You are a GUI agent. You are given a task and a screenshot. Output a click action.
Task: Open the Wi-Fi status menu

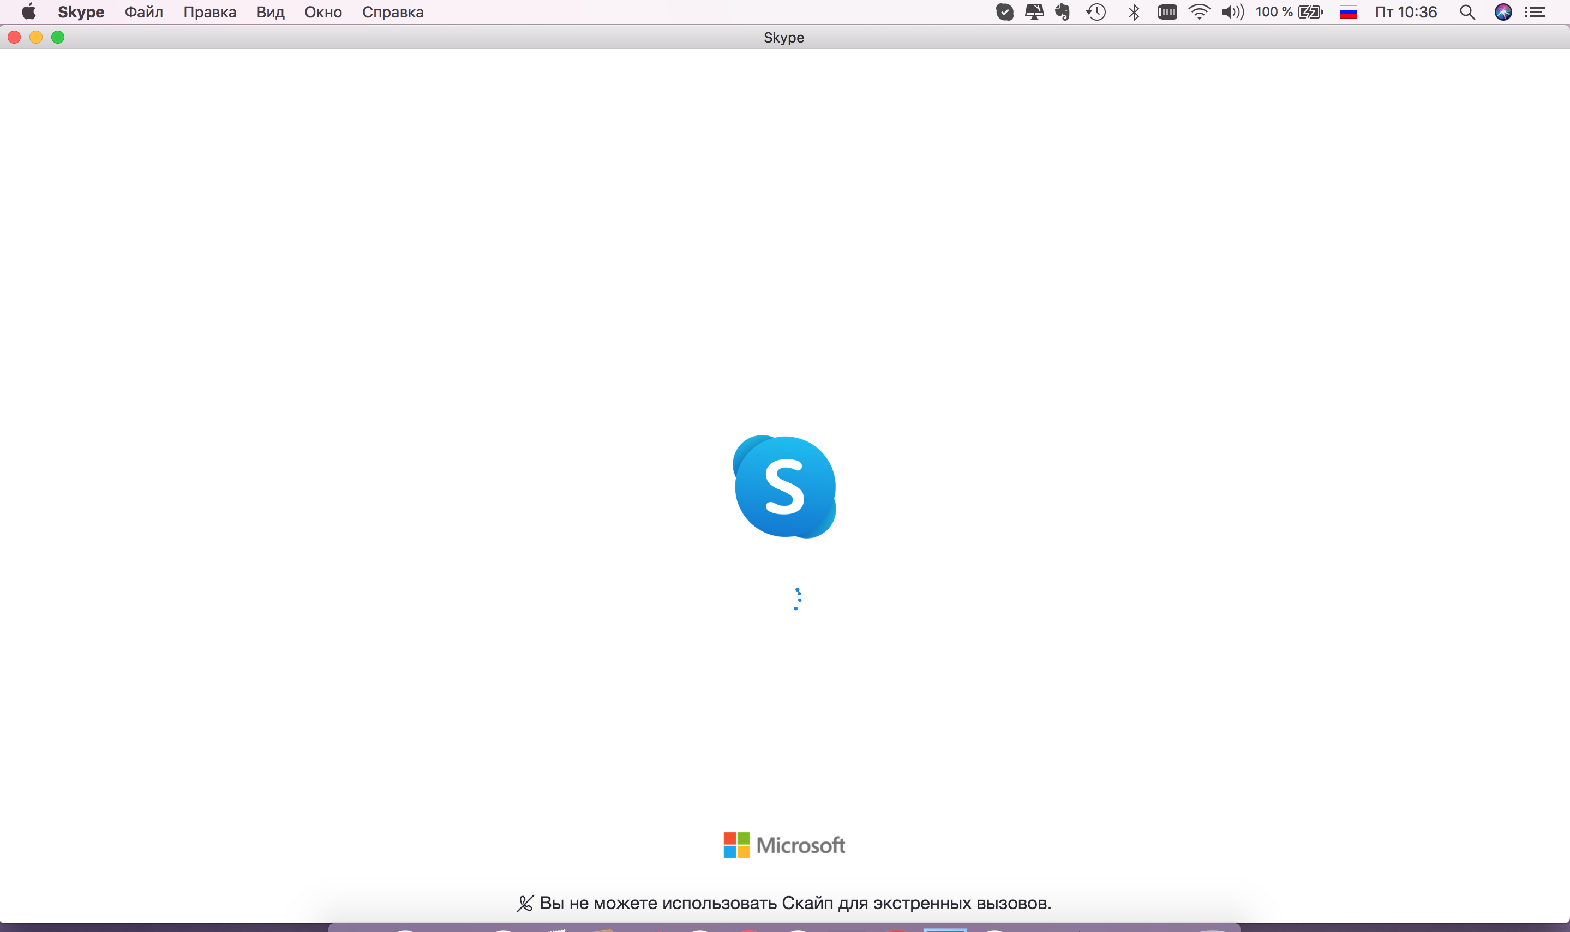1200,12
